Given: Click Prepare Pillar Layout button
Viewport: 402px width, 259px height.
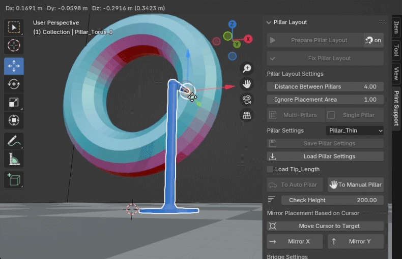Looking at the screenshot, I should coord(315,40).
